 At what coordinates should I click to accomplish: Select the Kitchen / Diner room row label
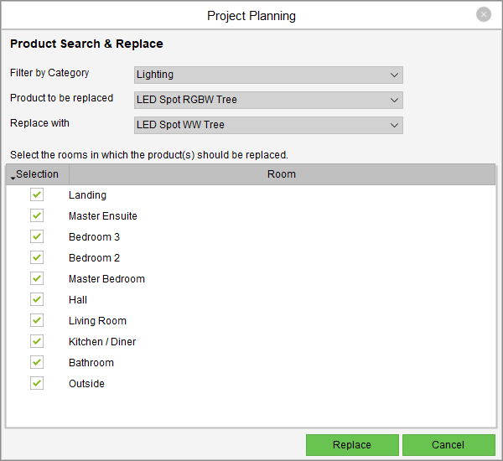tap(102, 342)
